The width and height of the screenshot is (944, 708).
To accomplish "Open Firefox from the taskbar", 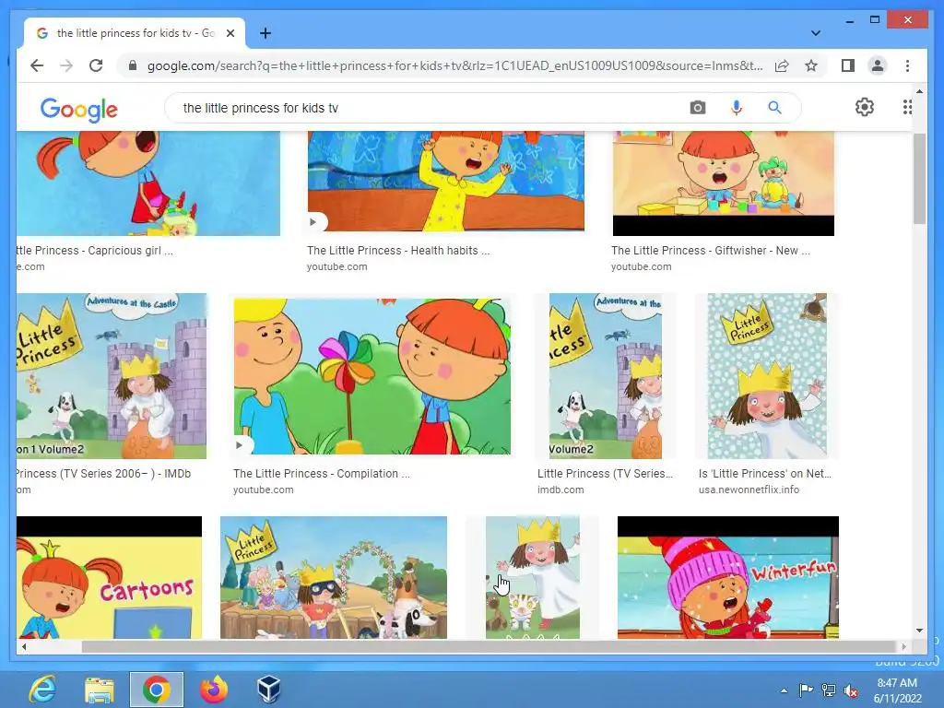I will coord(214,690).
